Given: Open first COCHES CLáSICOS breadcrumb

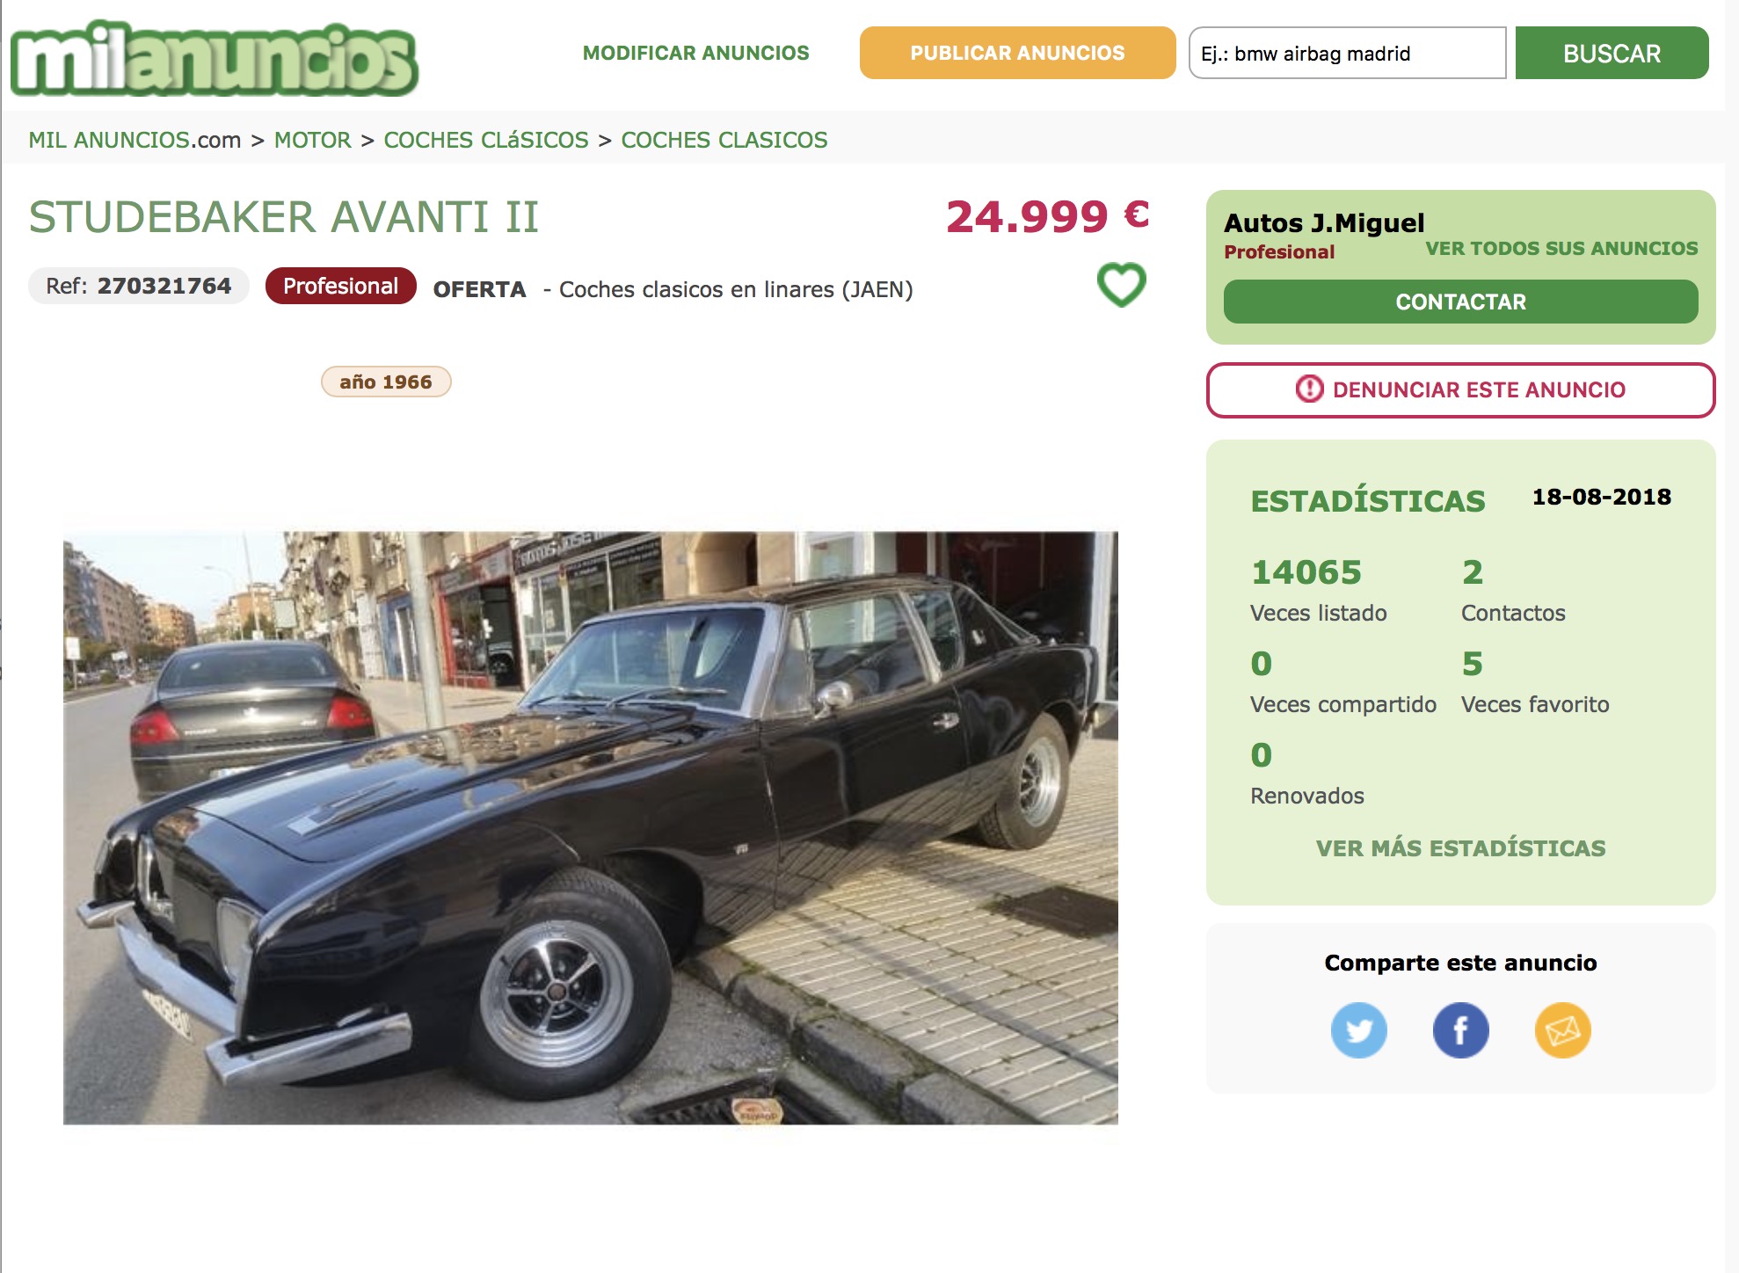Looking at the screenshot, I should [486, 140].
